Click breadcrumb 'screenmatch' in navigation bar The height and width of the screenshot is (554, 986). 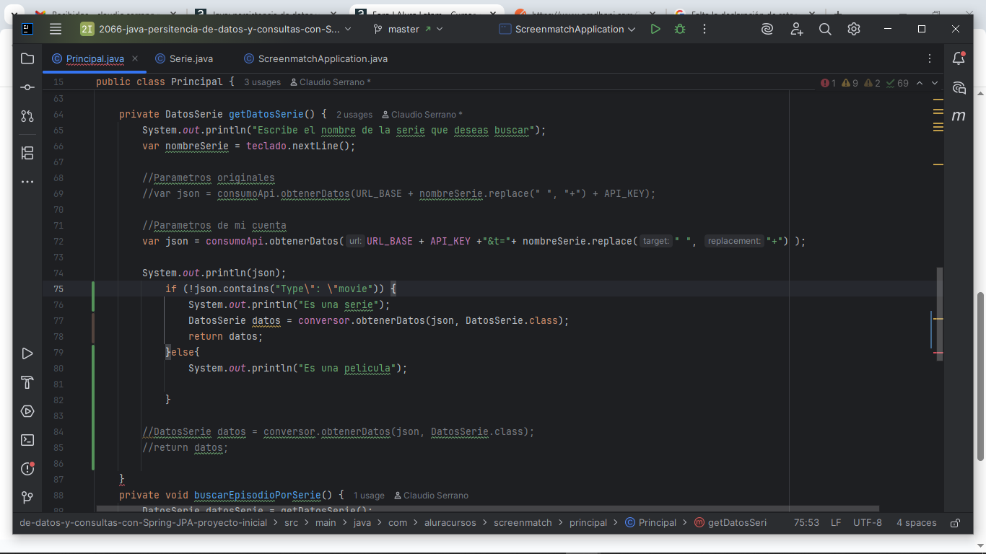point(523,523)
